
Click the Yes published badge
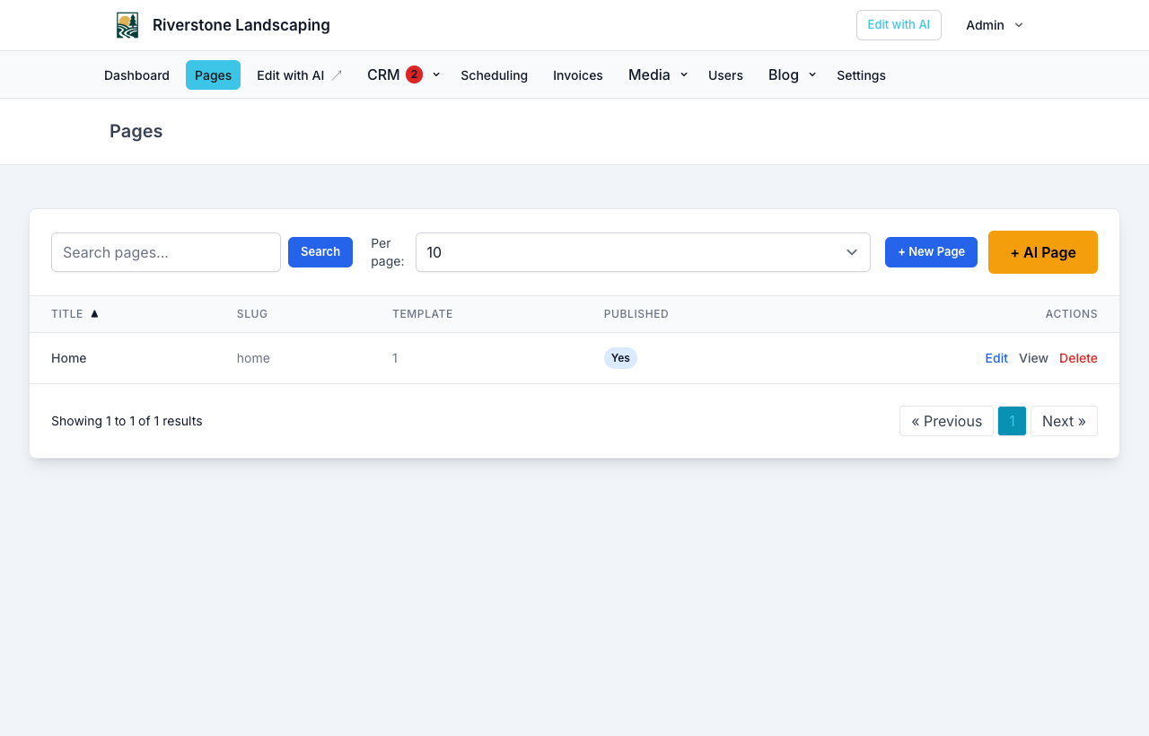[620, 358]
